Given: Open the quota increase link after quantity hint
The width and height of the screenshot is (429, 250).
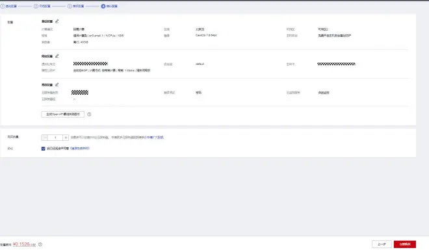Looking at the screenshot, I should 155,138.
